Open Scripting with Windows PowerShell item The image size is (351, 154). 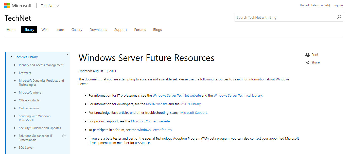coord(35,118)
